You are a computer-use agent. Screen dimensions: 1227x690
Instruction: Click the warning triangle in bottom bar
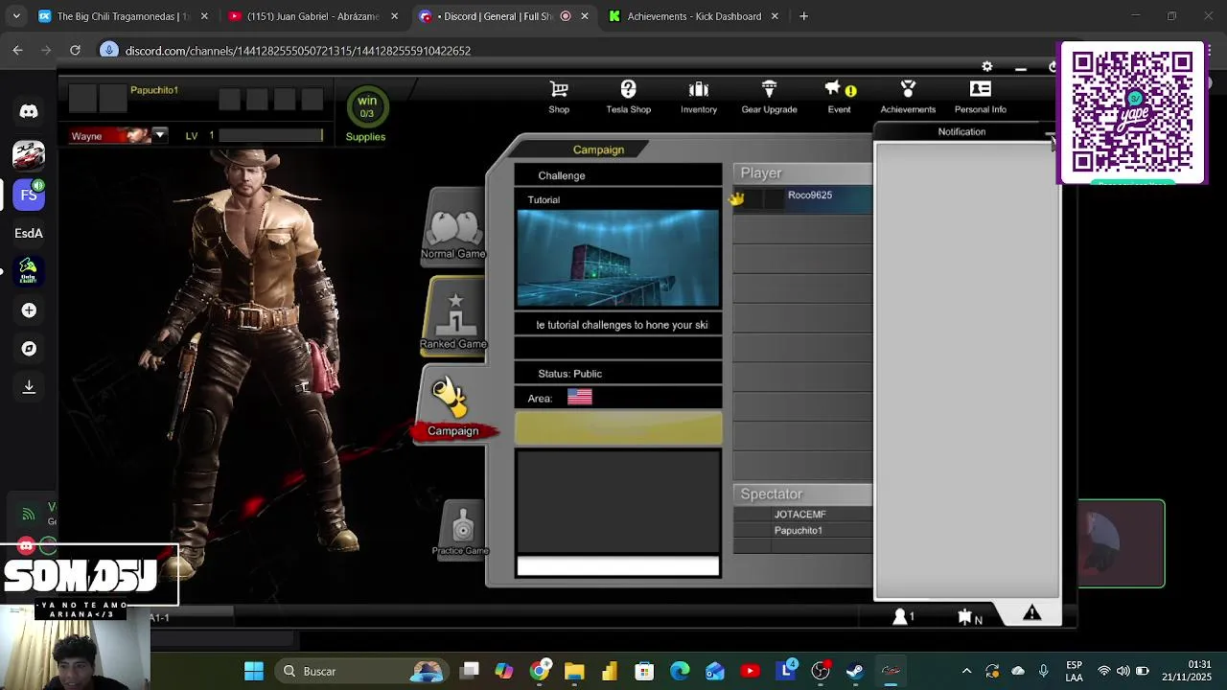1031,613
